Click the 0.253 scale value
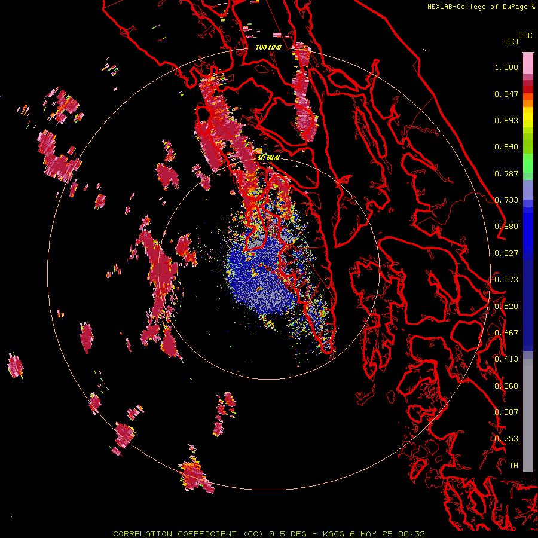This screenshot has height=538, width=538. [x=506, y=439]
